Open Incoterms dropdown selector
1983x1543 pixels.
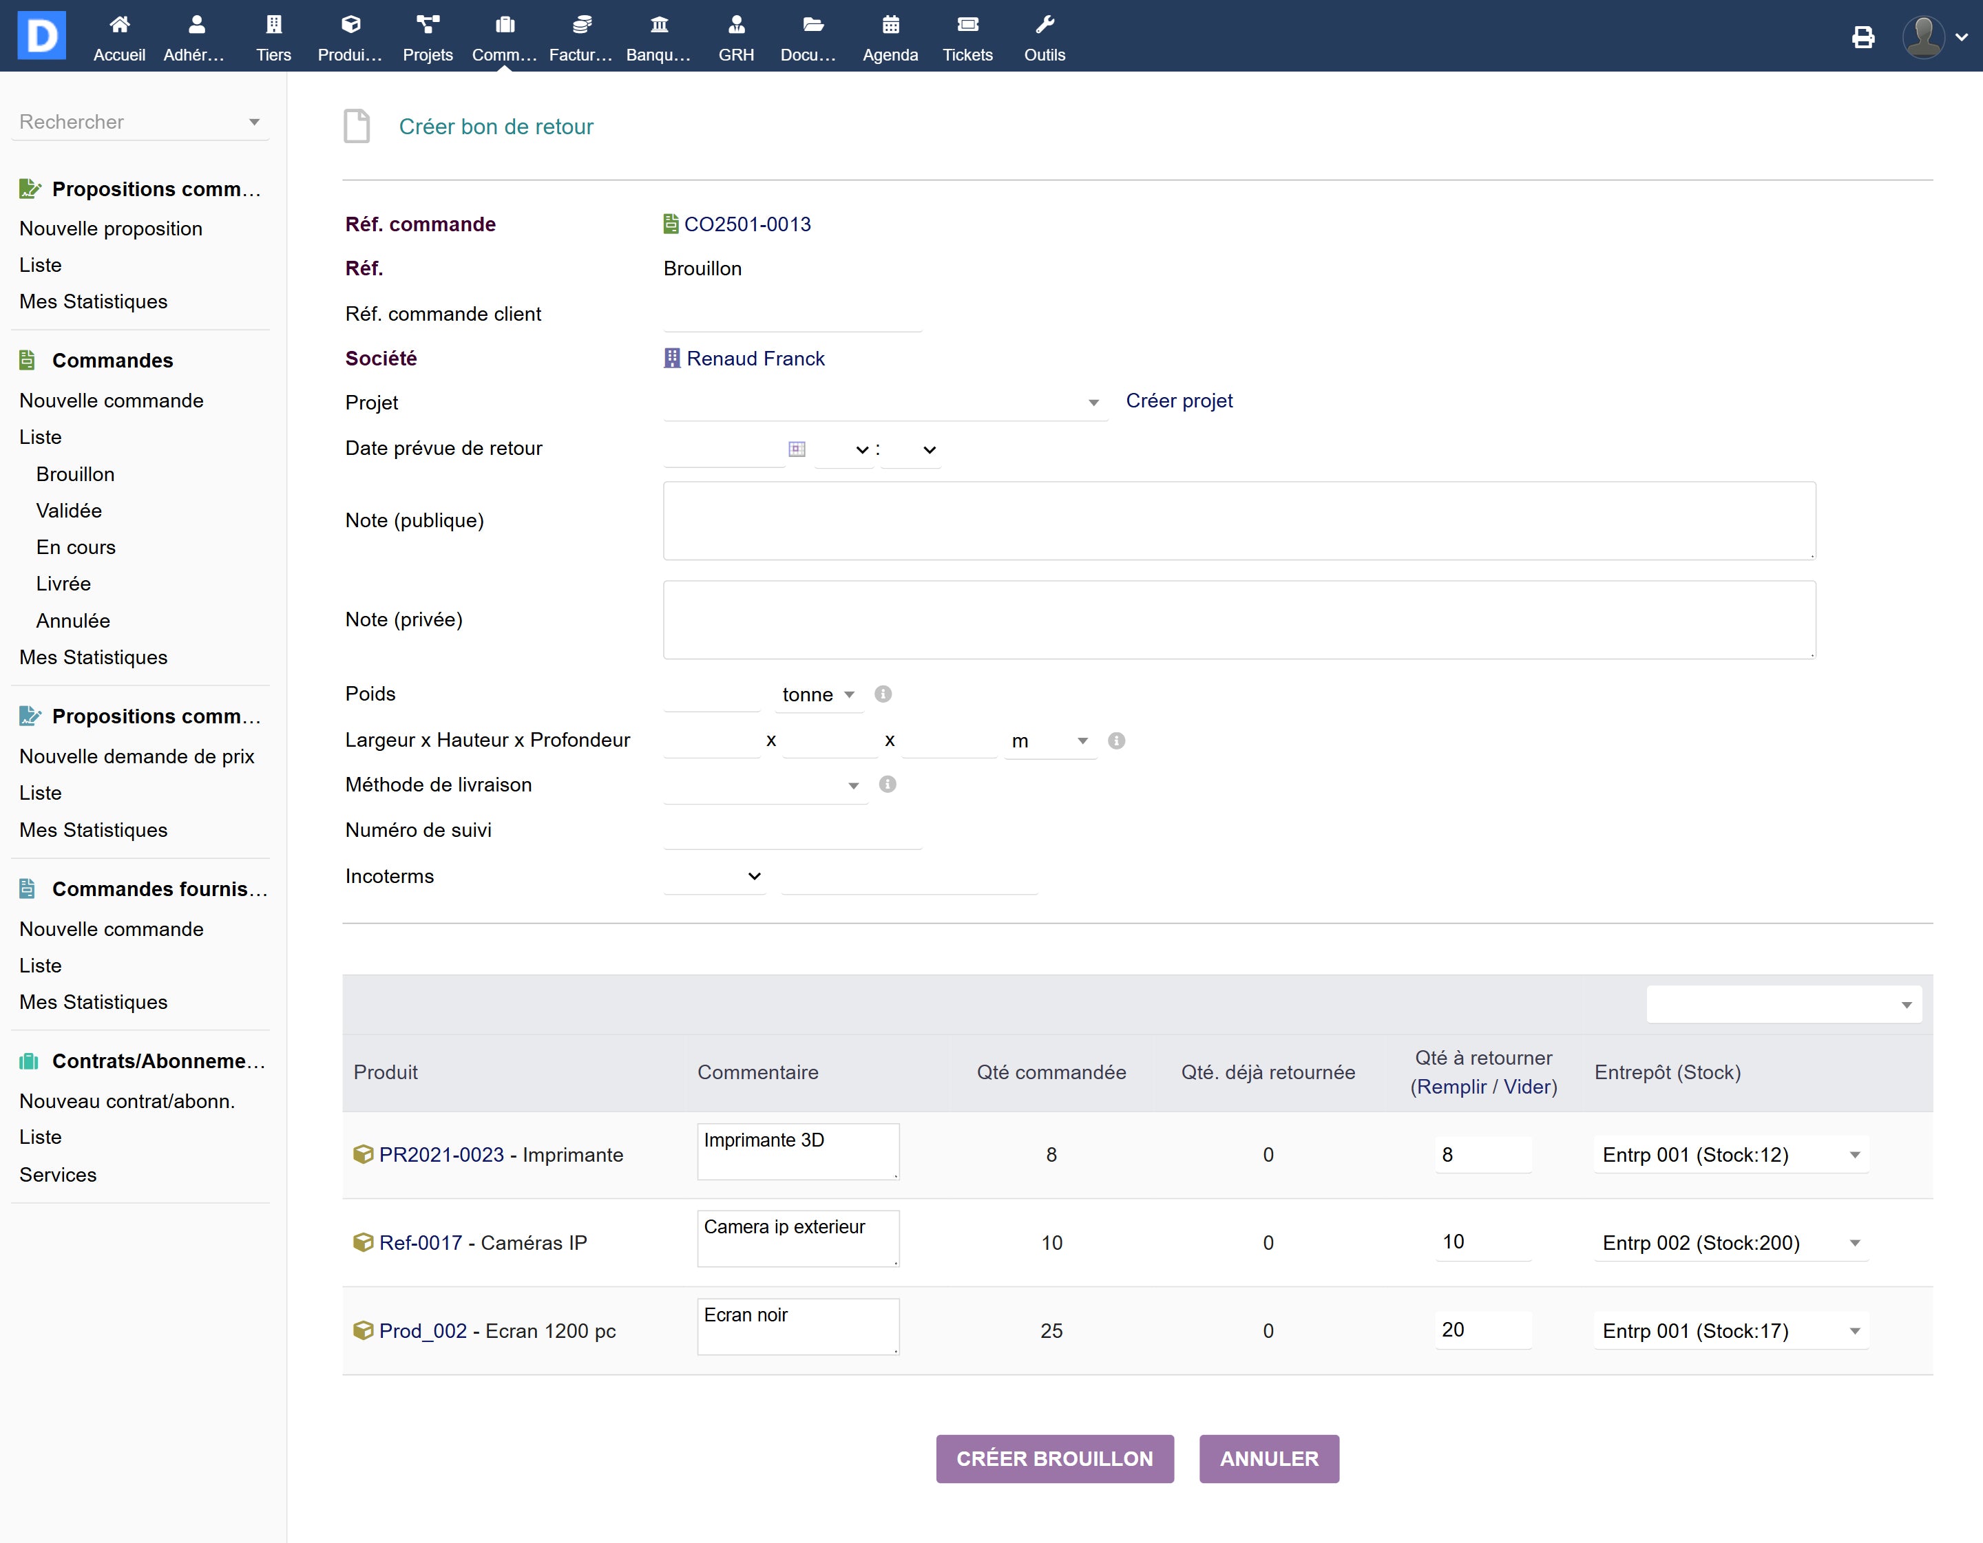pos(715,877)
